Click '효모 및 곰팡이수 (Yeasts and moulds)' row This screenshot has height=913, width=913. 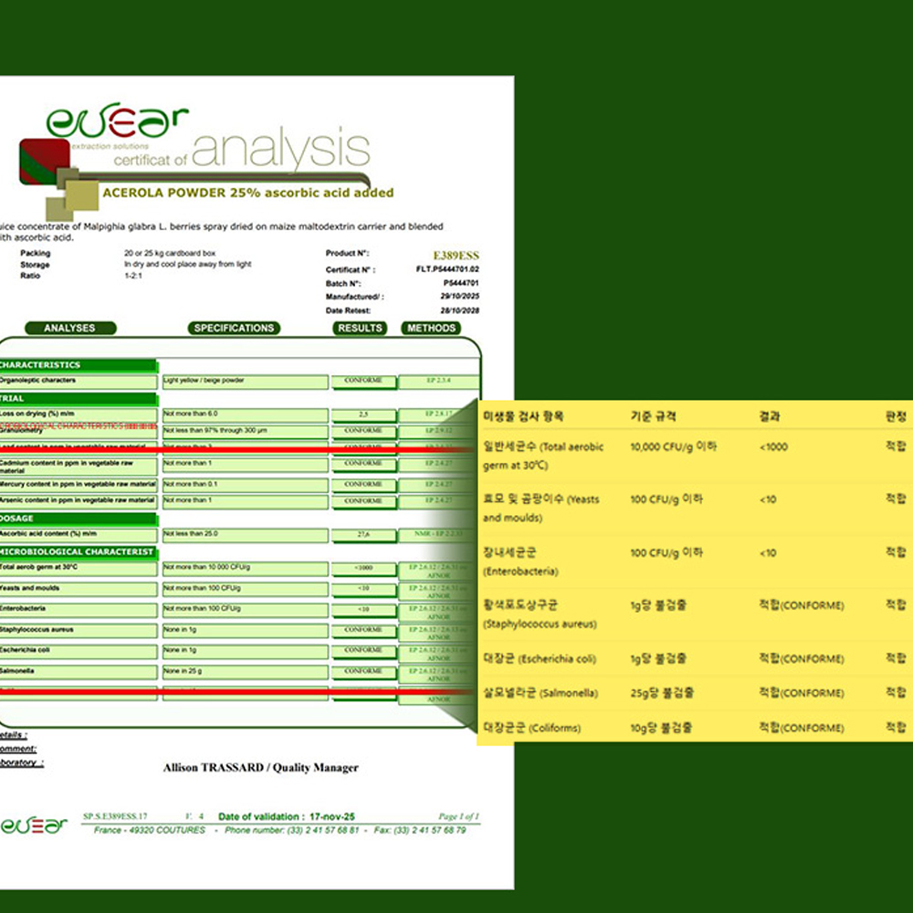(x=540, y=509)
